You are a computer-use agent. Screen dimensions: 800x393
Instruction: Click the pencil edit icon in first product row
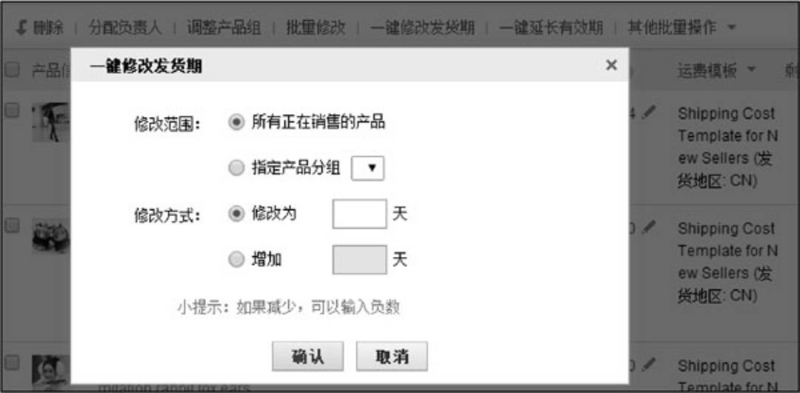648,112
